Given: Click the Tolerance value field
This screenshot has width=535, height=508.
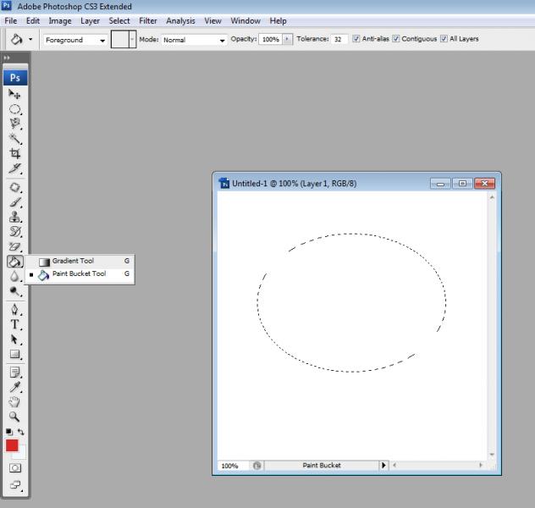Looking at the screenshot, I should (x=339, y=40).
